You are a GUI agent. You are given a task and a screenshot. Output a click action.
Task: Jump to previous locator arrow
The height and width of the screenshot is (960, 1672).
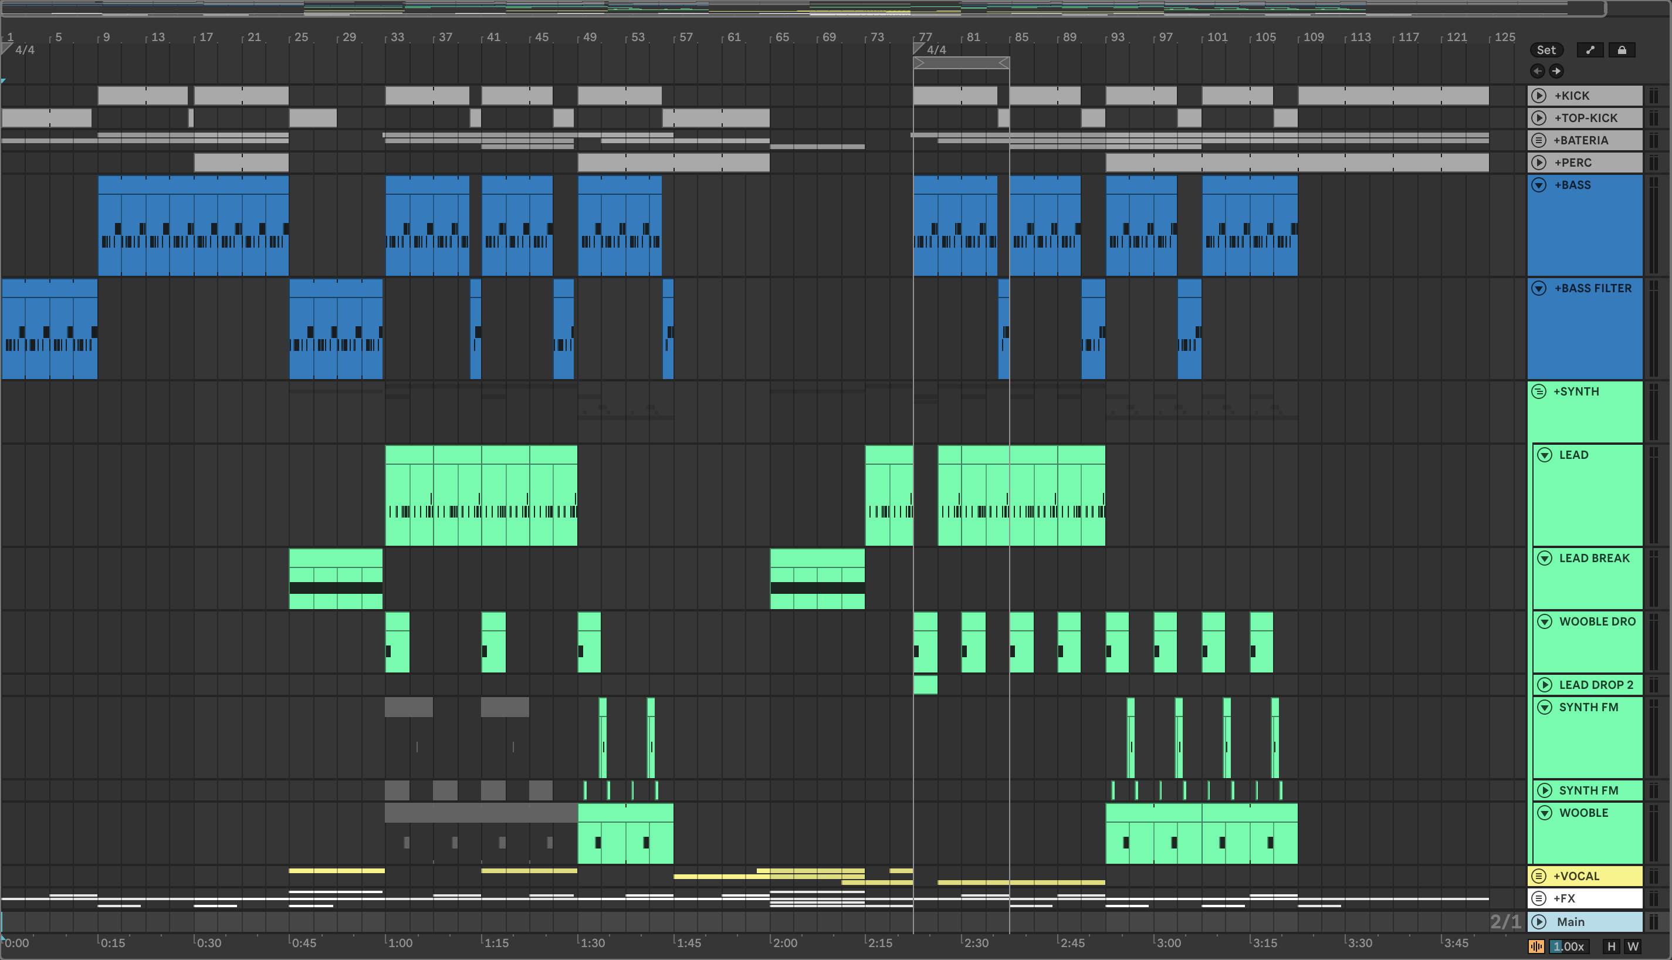[x=1538, y=71]
